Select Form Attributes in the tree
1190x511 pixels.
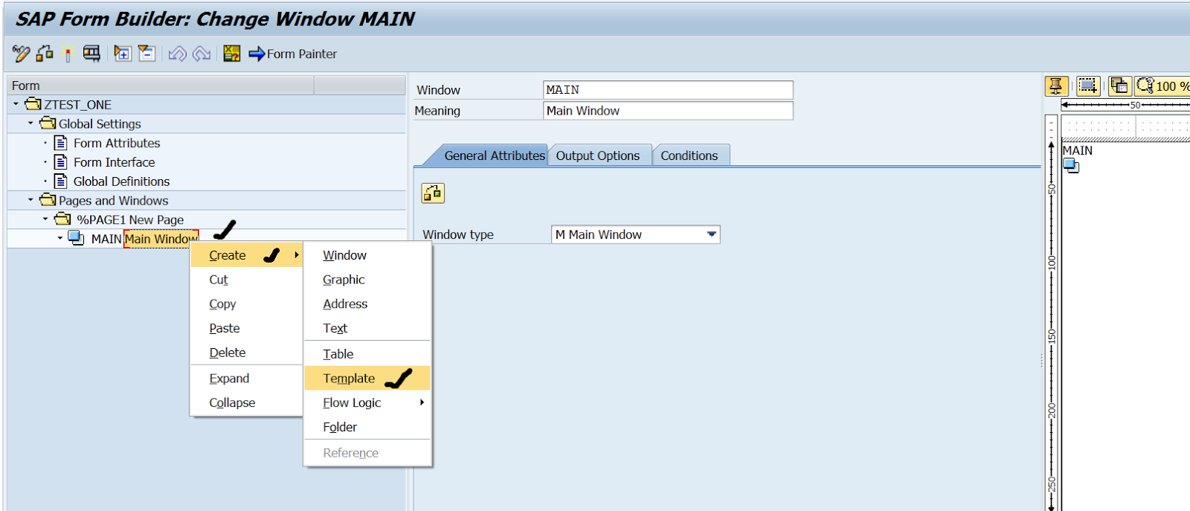(117, 143)
